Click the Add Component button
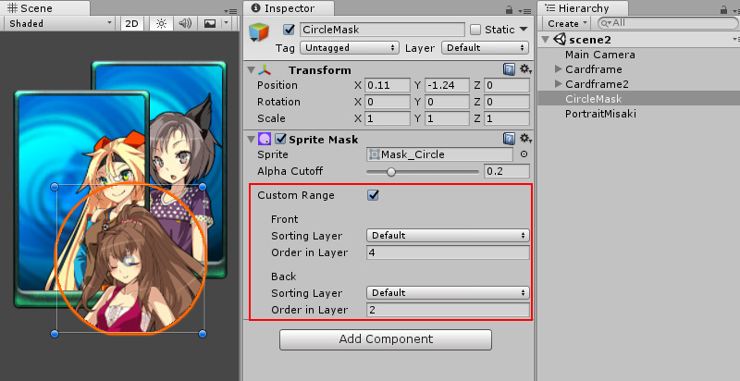 click(386, 339)
